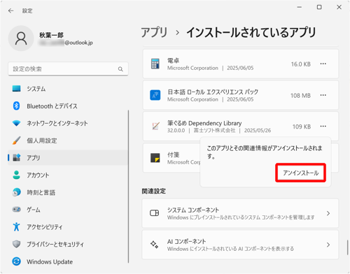Viewport: 350px width, 274px height.
Task: Click the 筆ぐるめ Dependency Library title
Action: (x=204, y=123)
